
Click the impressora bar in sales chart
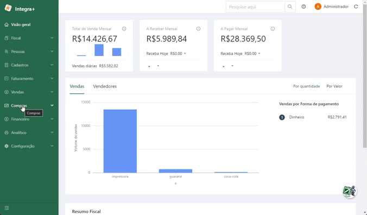tap(120, 141)
